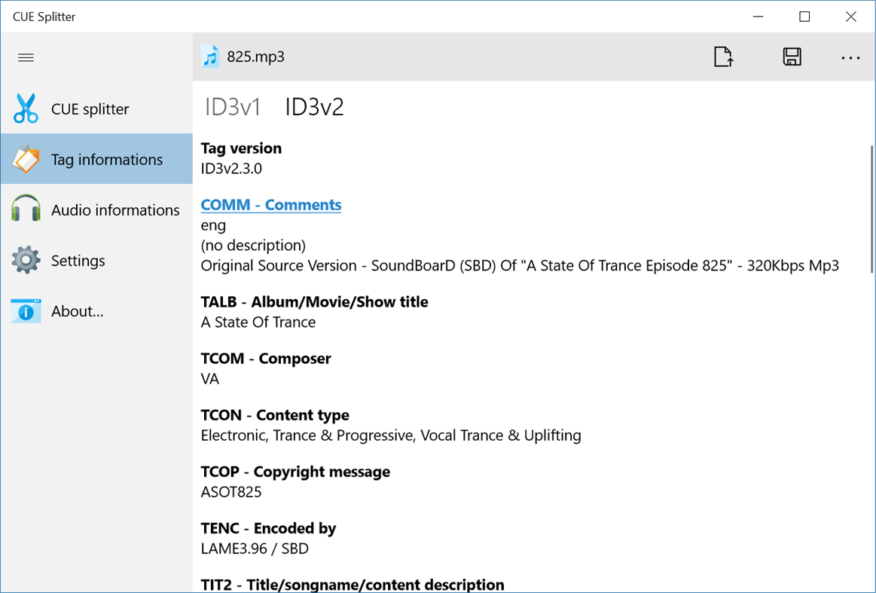The image size is (876, 593).
Task: Select the About... sidebar item
Action: [78, 310]
